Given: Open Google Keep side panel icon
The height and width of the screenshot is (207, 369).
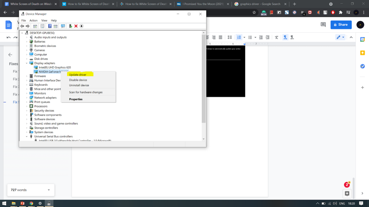Looking at the screenshot, I should [363, 53].
